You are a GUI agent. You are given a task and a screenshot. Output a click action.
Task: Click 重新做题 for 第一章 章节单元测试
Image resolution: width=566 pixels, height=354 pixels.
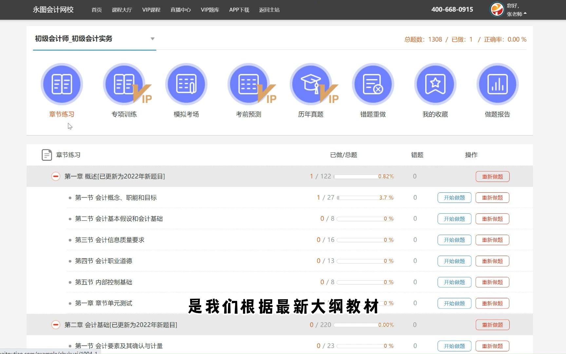click(492, 303)
